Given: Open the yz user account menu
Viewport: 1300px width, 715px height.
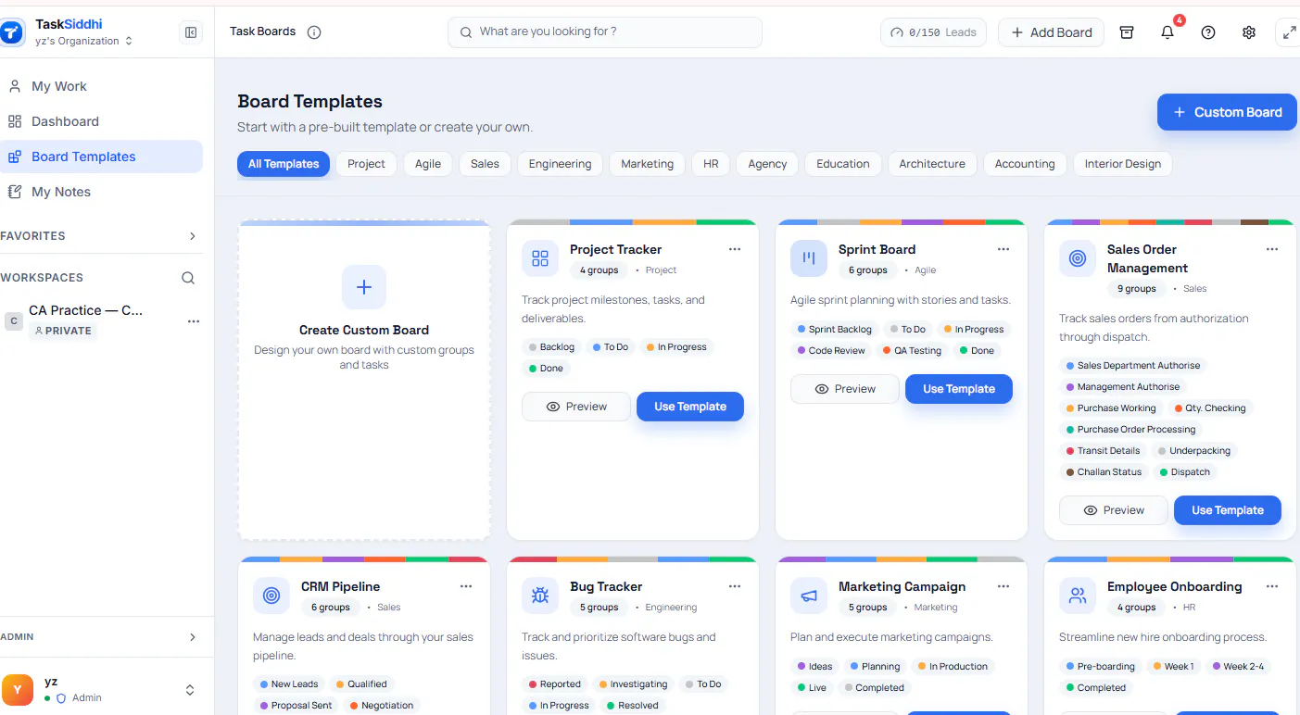Looking at the screenshot, I should (x=101, y=689).
